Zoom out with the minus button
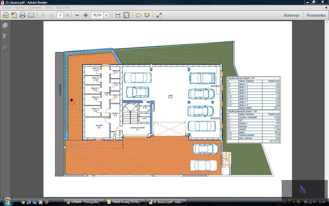 [x=77, y=15]
